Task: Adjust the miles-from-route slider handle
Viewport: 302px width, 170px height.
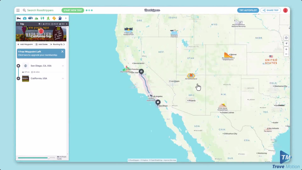Action: (49, 158)
